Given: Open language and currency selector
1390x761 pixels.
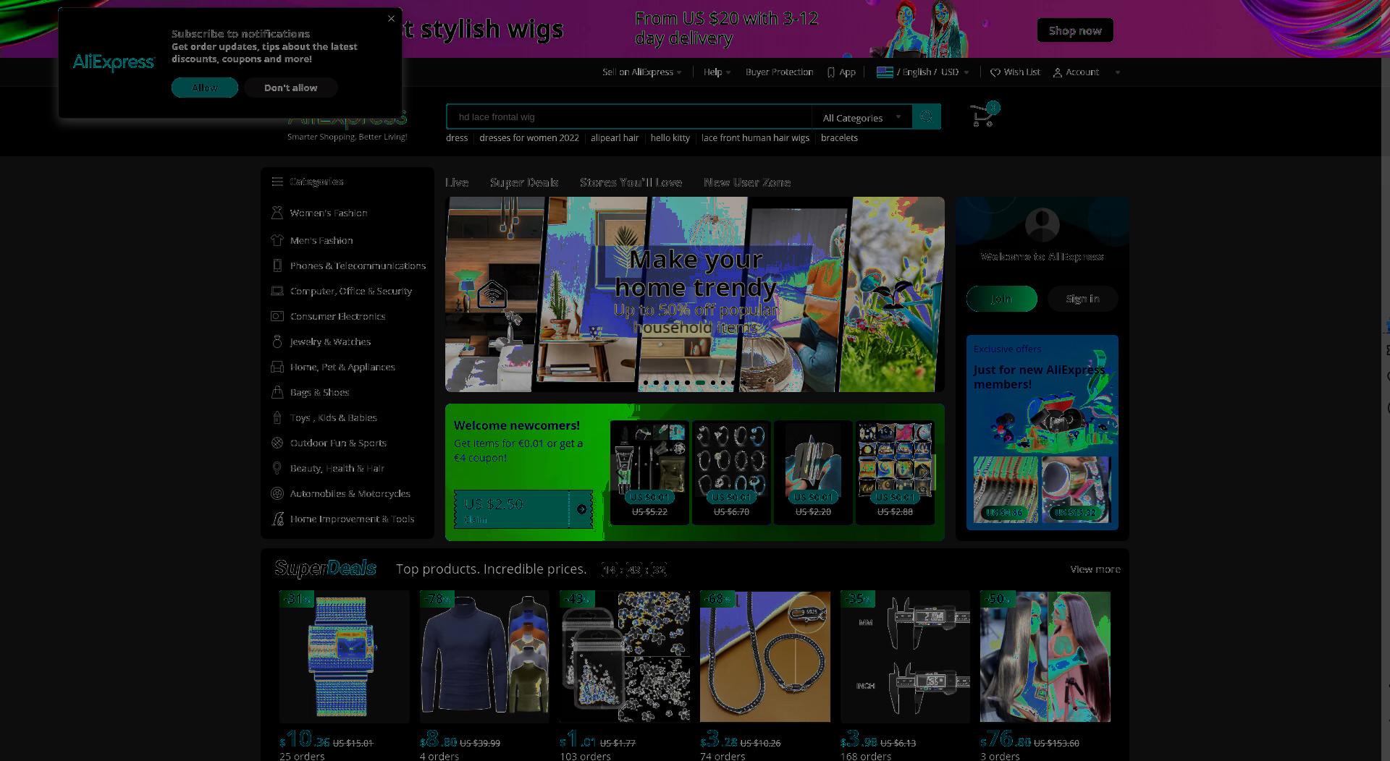Looking at the screenshot, I should click(923, 72).
